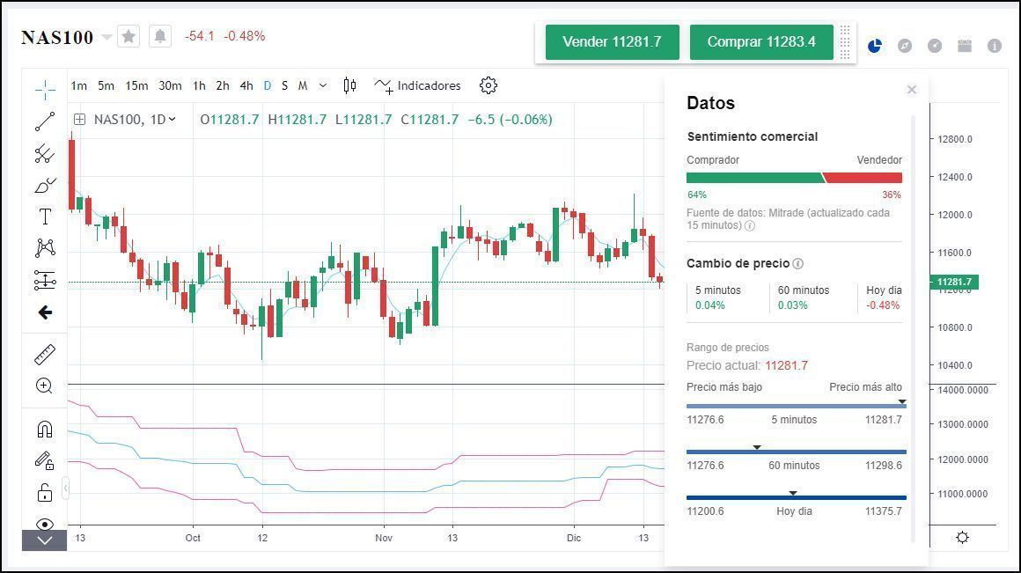Pick the Brush drawing tool
The width and height of the screenshot is (1021, 573).
[44, 185]
